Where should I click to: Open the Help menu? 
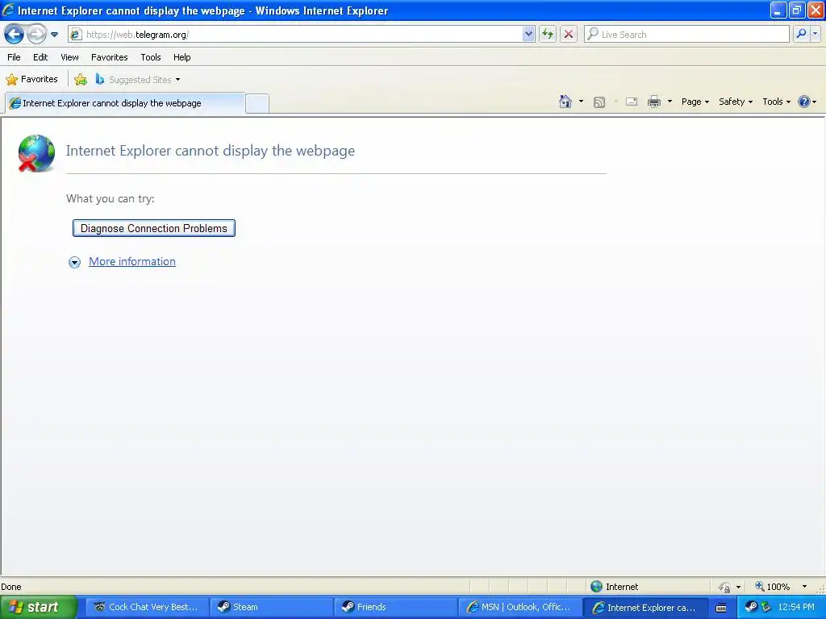point(181,57)
